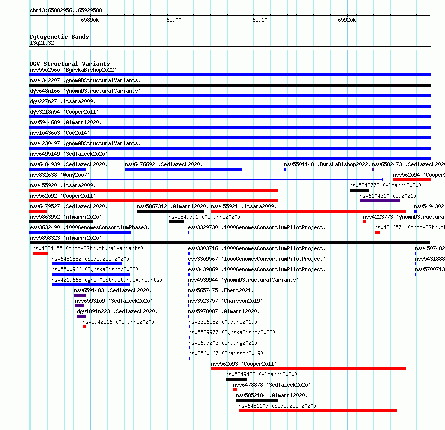Click the black bar under nsv5858323 (Almarri2020)
Screen dimensions: 445x430
click(230, 243)
